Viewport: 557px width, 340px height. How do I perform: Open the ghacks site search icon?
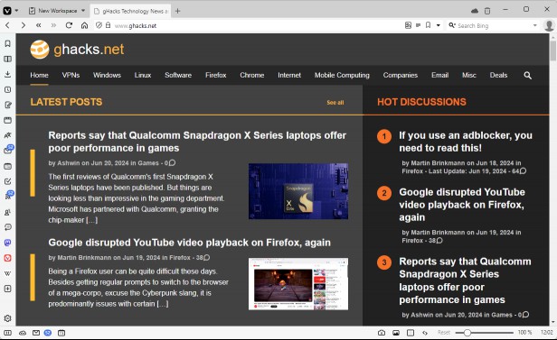527,75
